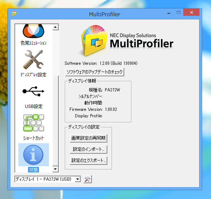Click the 画質設定の再同期 button
This screenshot has height=199, width=211.
click(x=89, y=138)
